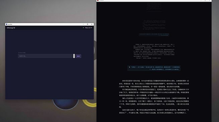Screen dimensions: 219x122
Task: Click the play icon in Chrongrid header
Action: [83, 28]
